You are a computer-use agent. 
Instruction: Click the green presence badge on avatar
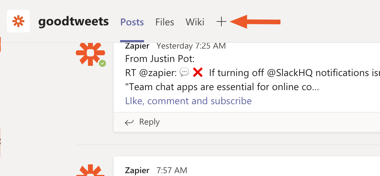(x=102, y=63)
